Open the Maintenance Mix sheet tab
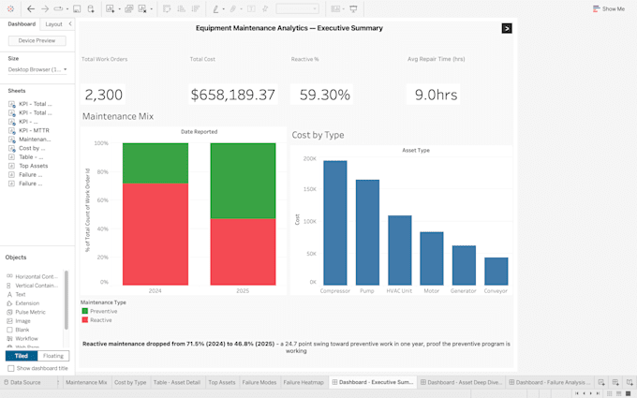The width and height of the screenshot is (637, 398). pyautogui.click(x=86, y=382)
